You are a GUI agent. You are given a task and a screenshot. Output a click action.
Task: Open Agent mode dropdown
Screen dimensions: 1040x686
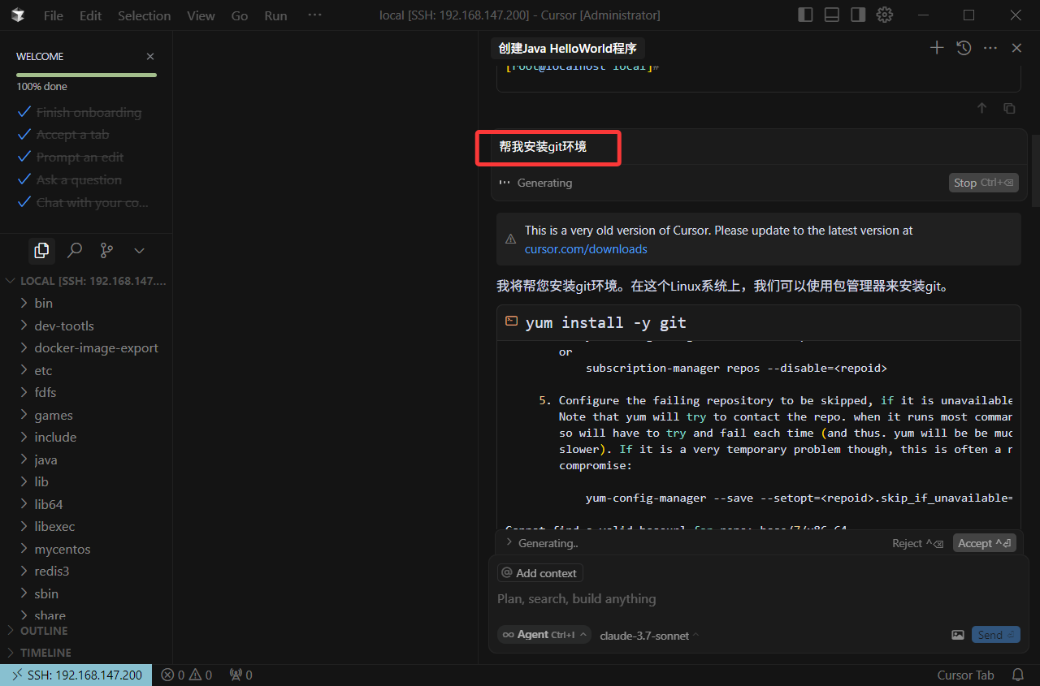(544, 635)
